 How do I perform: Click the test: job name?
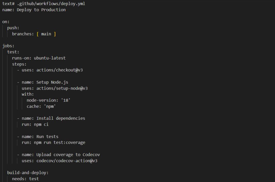point(13,52)
